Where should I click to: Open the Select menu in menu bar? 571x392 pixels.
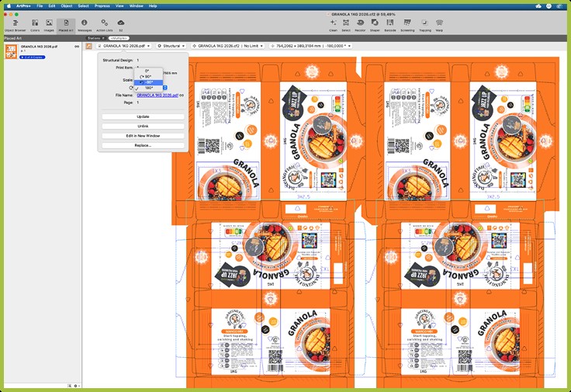(x=83, y=6)
